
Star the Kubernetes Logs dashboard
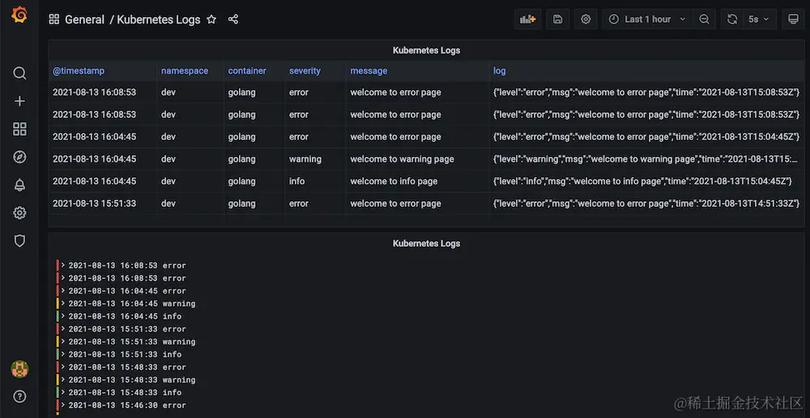coord(211,19)
